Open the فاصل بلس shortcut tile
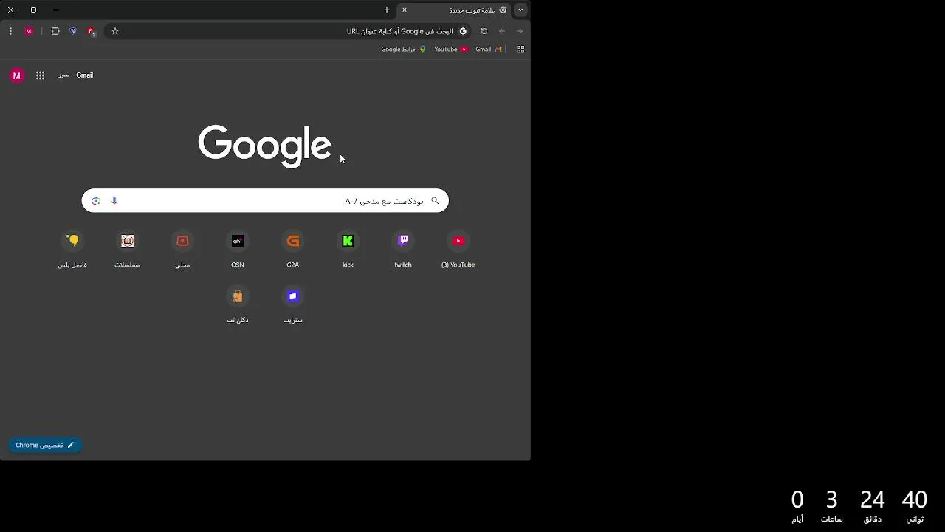The width and height of the screenshot is (945, 532). 72,249
